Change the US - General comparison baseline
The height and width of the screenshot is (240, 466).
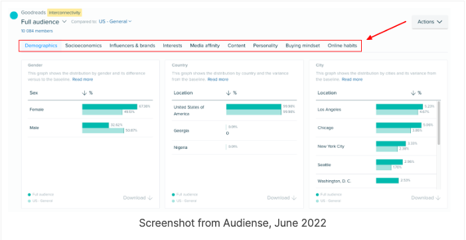[116, 21]
